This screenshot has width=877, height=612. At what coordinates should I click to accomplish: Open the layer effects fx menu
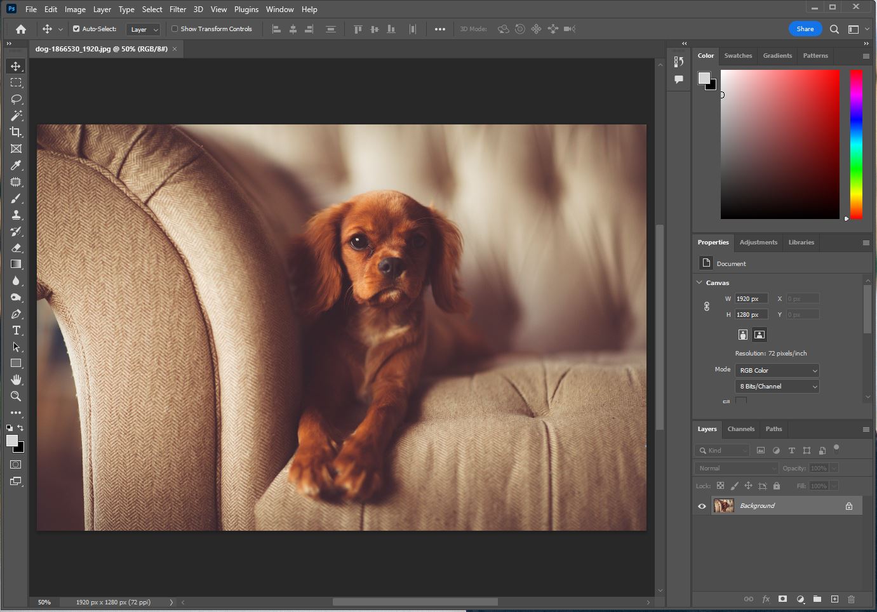766,599
